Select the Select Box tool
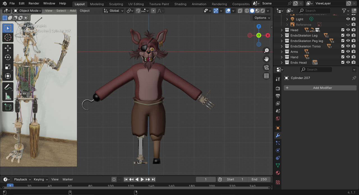The height and width of the screenshot is (195, 359). (8, 28)
